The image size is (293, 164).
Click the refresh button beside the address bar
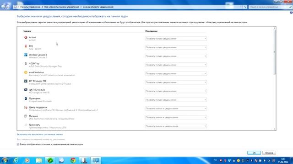tap(245, 7)
